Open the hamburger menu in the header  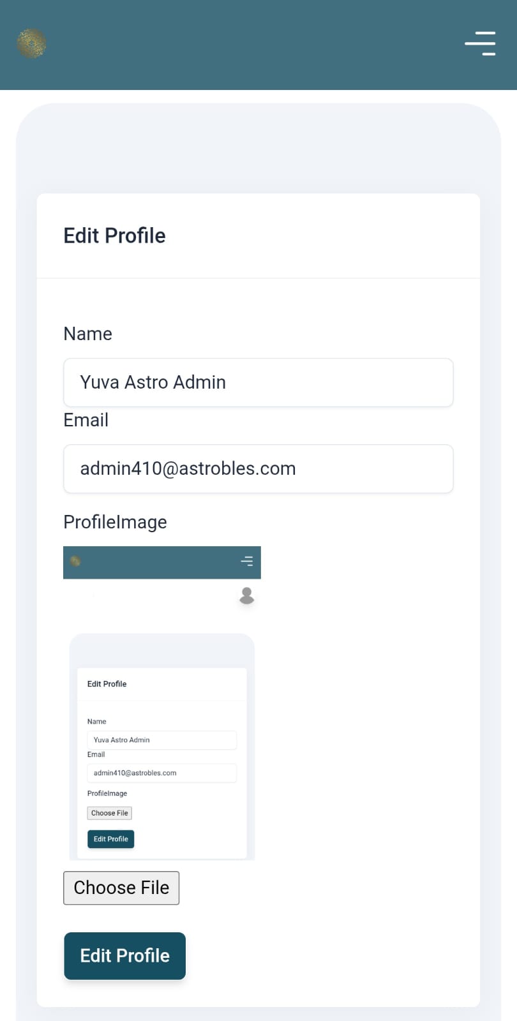click(x=480, y=43)
